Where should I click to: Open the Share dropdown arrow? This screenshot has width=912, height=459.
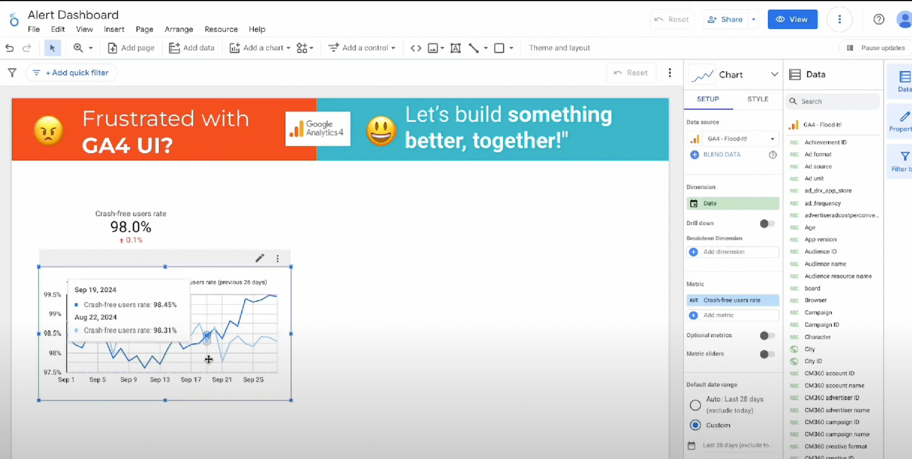tap(753, 19)
